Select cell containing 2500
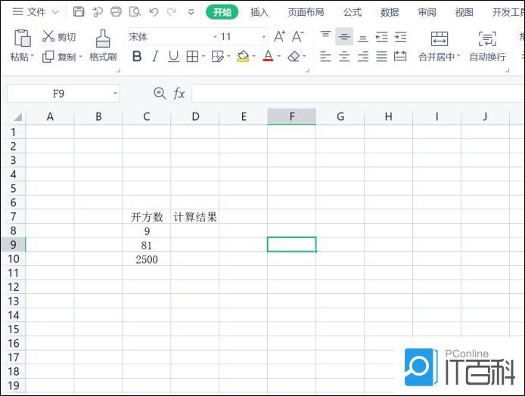The width and height of the screenshot is (525, 396). [x=147, y=259]
